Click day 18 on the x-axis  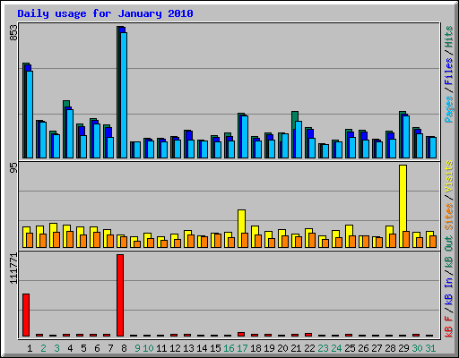[x=255, y=348]
